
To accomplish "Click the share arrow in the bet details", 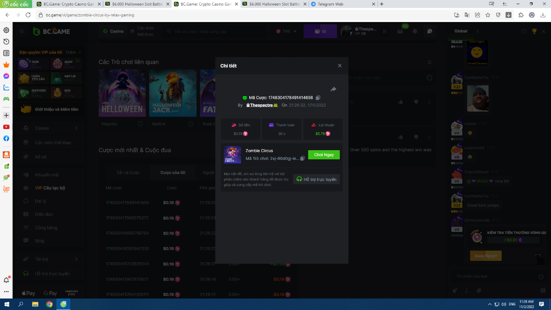I will click(x=333, y=89).
